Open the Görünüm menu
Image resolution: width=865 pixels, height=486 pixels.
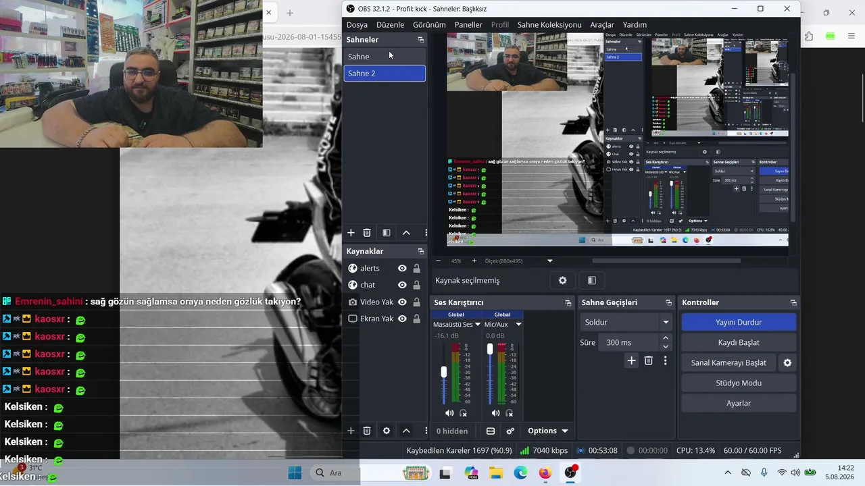click(x=429, y=25)
